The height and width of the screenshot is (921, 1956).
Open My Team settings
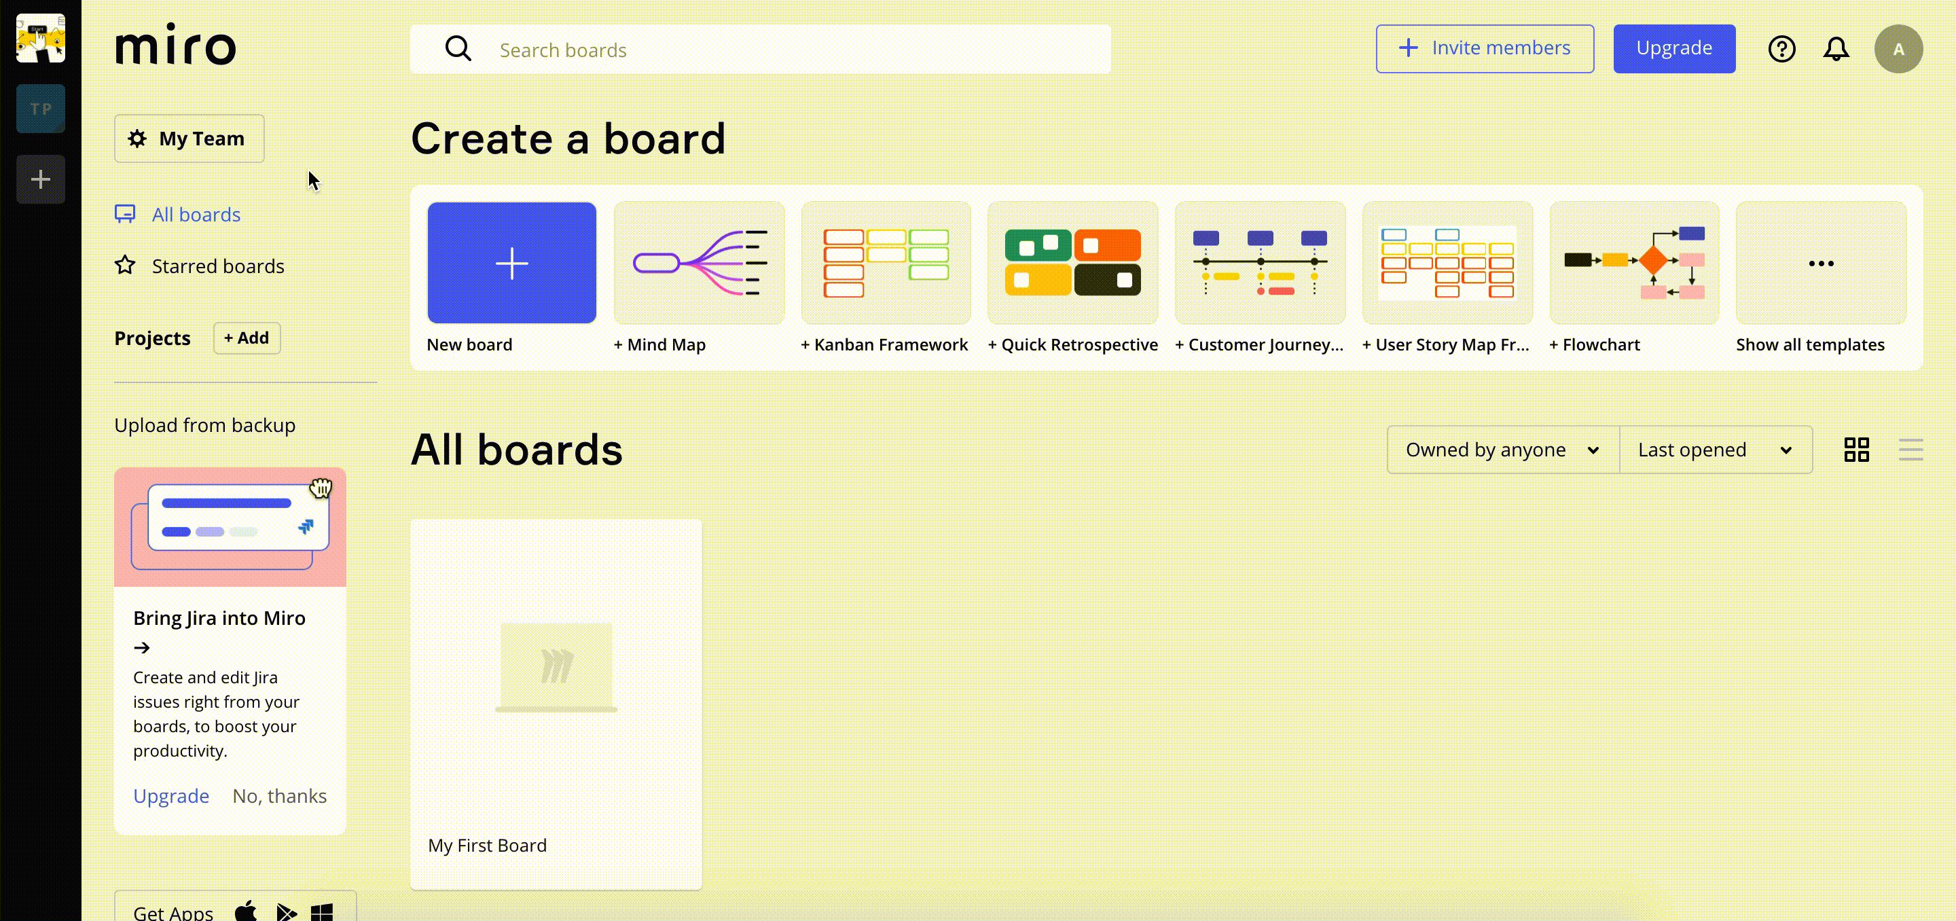point(189,138)
